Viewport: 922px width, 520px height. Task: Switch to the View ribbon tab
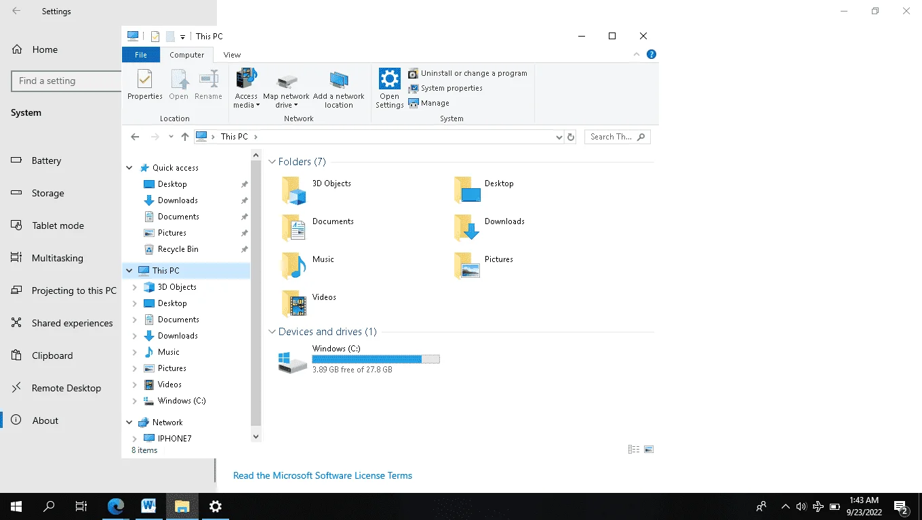point(232,55)
